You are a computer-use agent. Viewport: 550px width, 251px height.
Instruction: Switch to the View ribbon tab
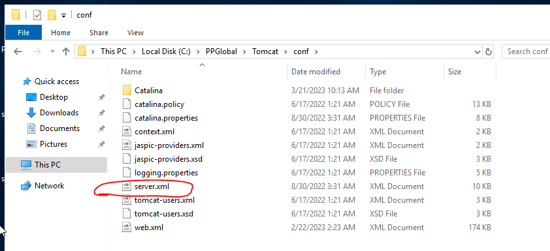[x=135, y=33]
